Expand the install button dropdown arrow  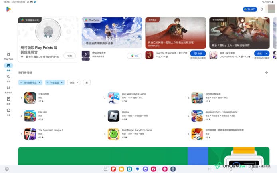[x=266, y=54]
